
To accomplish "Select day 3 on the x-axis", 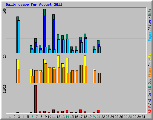I will pos(19,117).
